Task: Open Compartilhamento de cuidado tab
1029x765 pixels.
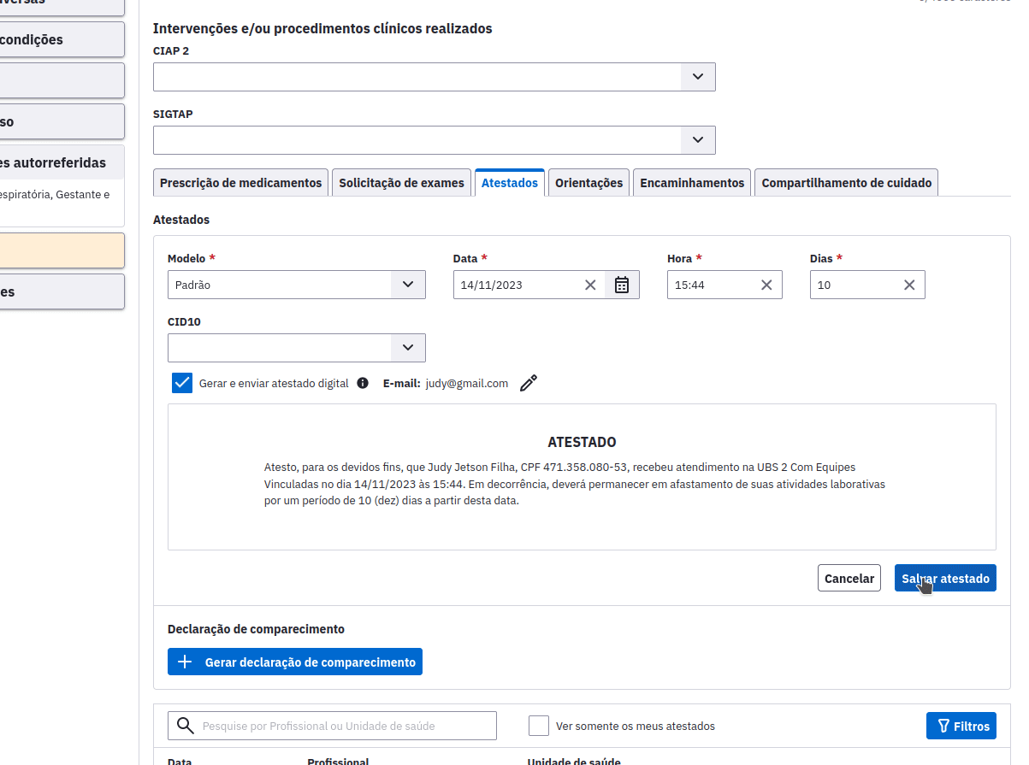Action: tap(847, 183)
